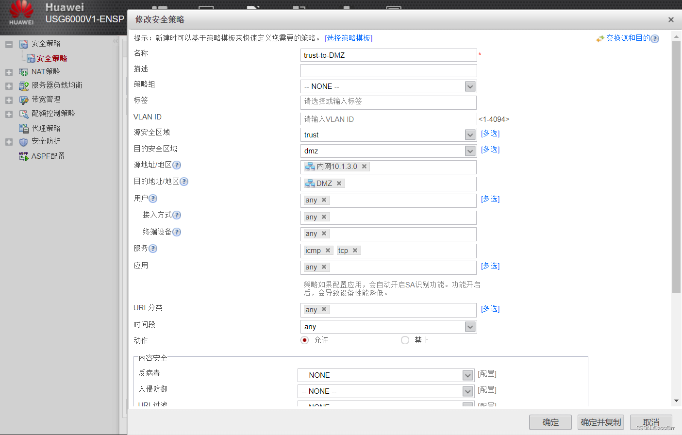This screenshot has width=682, height=435.
Task: Click the VLAN ID input field
Action: click(389, 119)
